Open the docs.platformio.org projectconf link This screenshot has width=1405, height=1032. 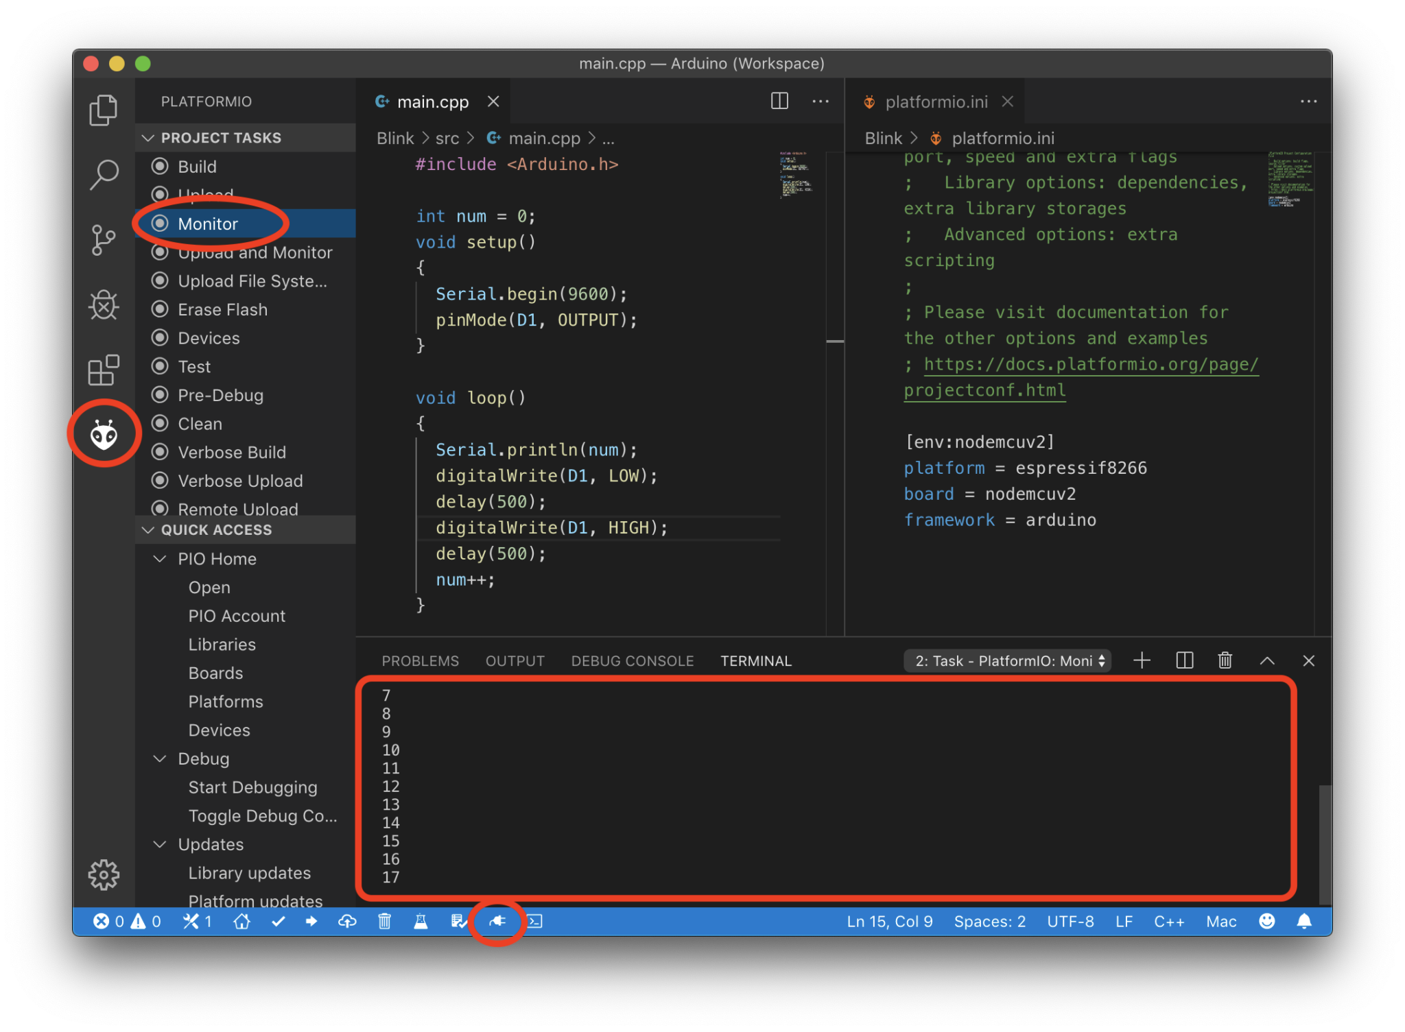coord(1090,364)
